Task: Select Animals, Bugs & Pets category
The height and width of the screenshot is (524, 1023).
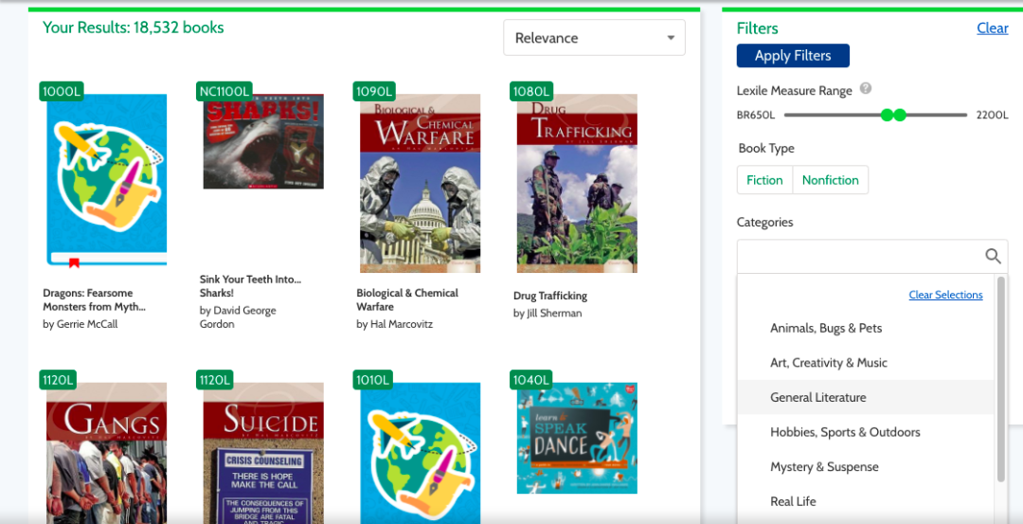Action: tap(826, 328)
